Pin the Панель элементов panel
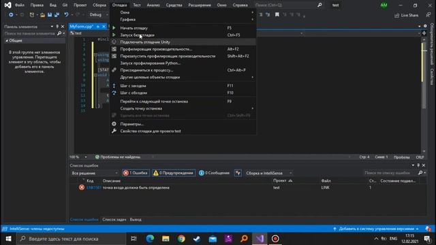Screen dimensions: 436x245 [57, 27]
